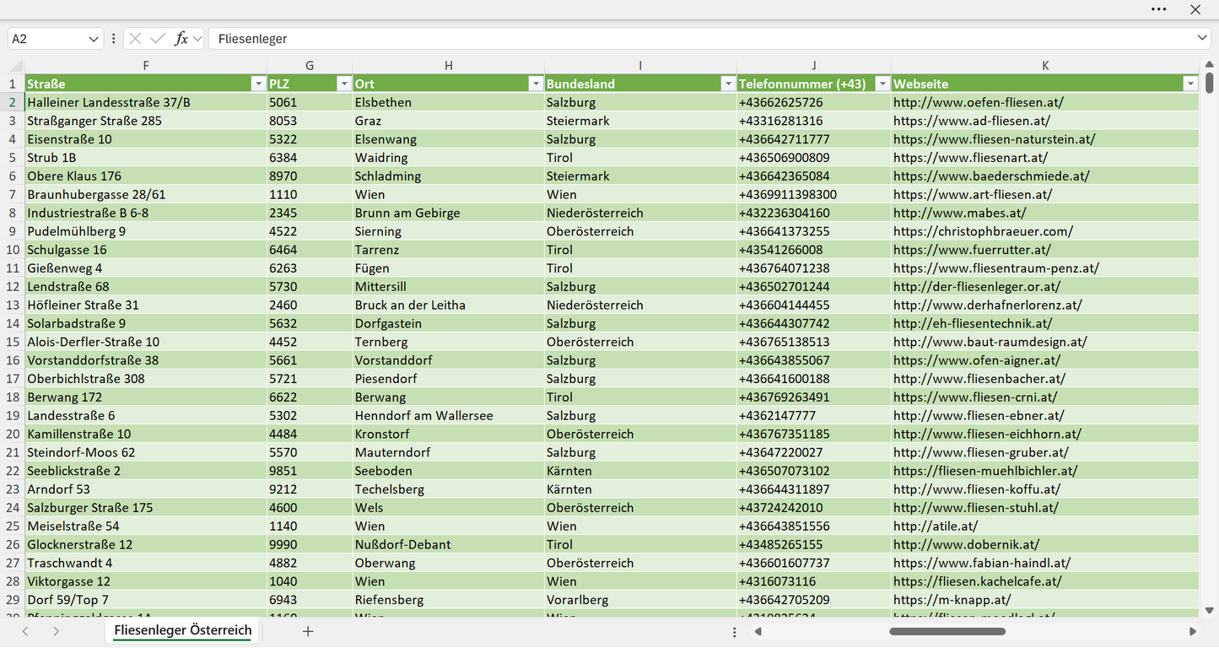Open the Bundesland column filter dropdown
This screenshot has height=648, width=1219.
pos(728,84)
